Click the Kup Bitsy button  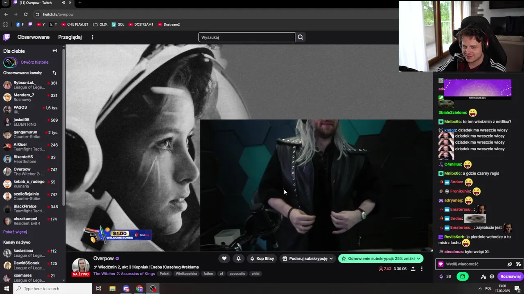(262, 258)
